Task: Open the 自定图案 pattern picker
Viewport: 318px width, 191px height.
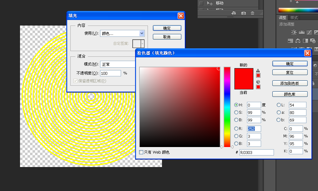Action: [x=139, y=43]
